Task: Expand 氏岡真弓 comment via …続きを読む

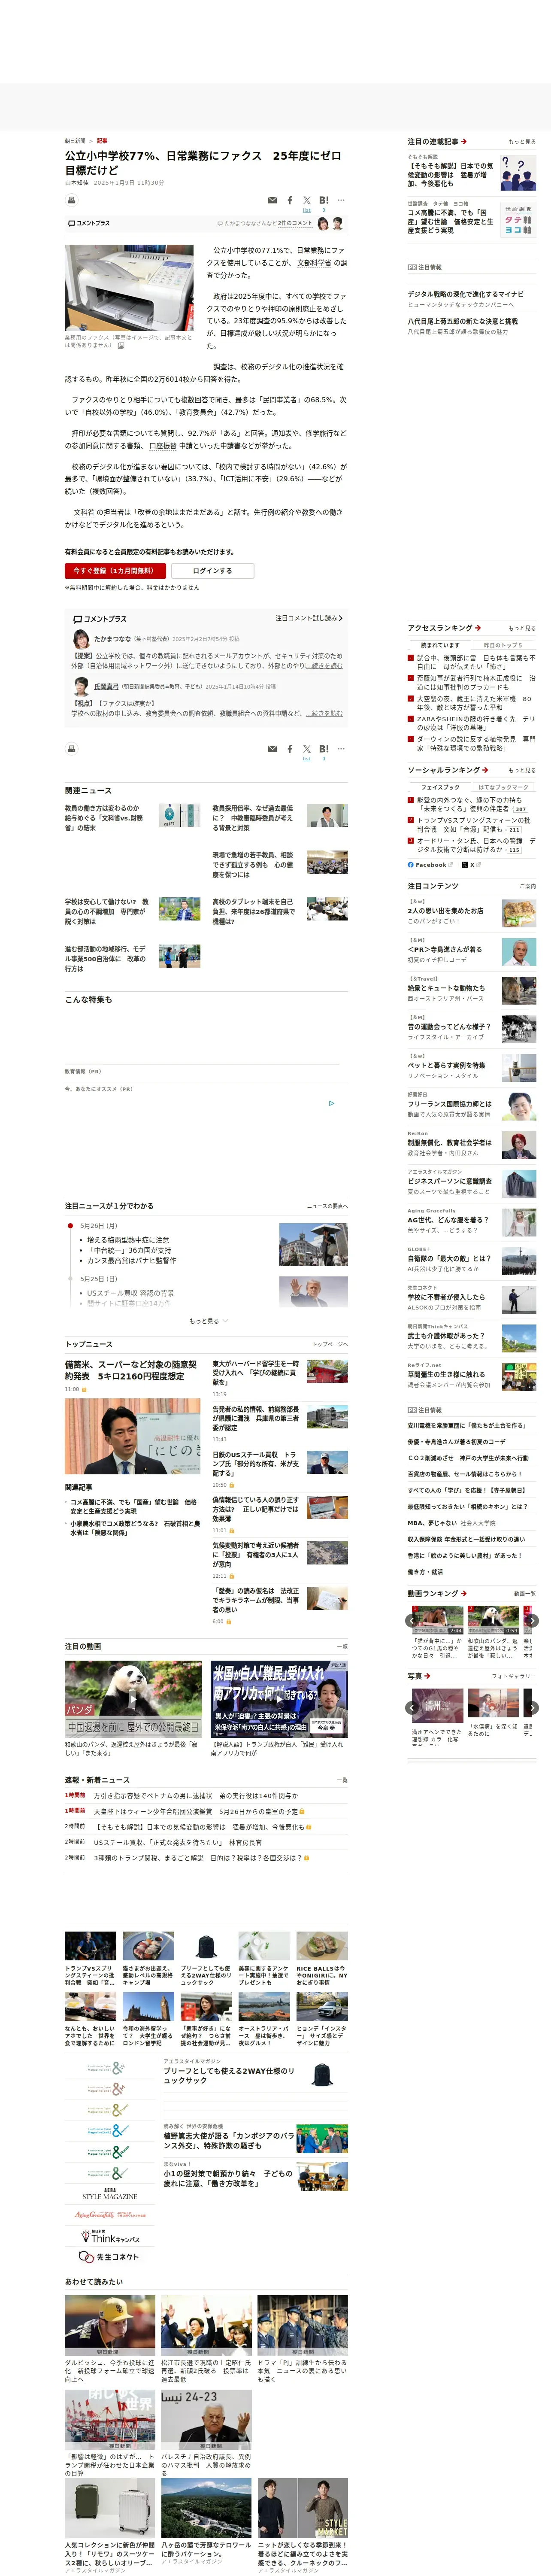Action: [x=324, y=713]
